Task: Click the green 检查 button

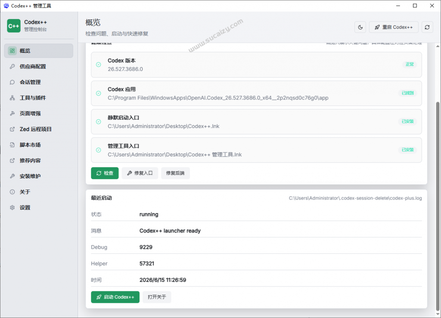Action: [105, 173]
